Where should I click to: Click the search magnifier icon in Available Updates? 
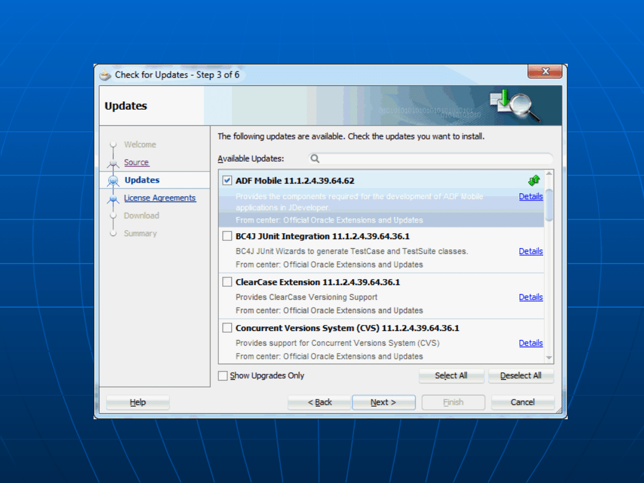click(315, 159)
